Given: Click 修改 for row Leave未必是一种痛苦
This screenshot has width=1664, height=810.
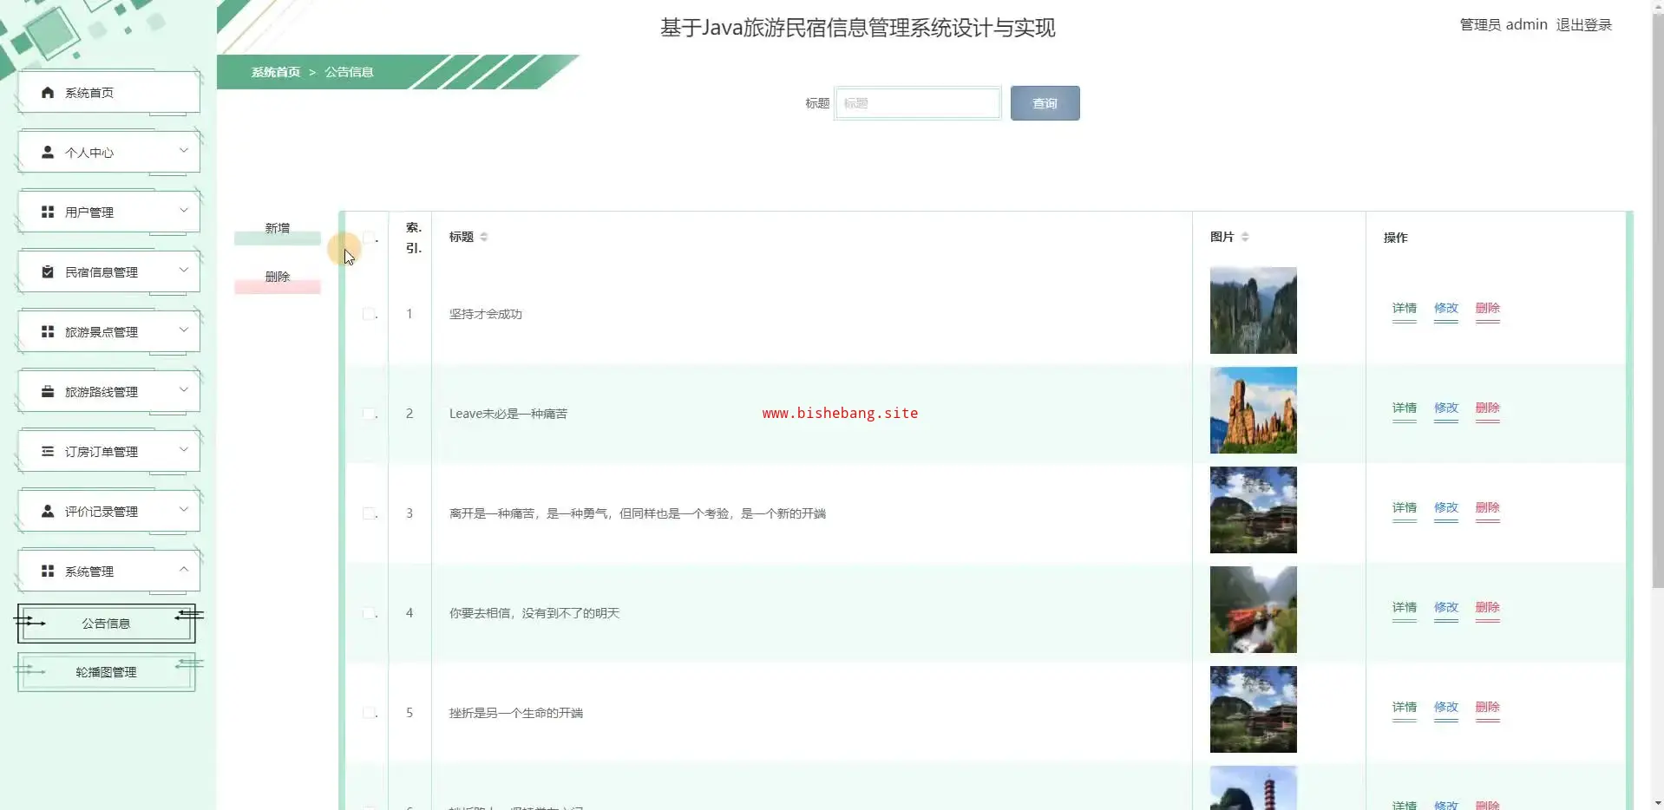Looking at the screenshot, I should click(1446, 408).
